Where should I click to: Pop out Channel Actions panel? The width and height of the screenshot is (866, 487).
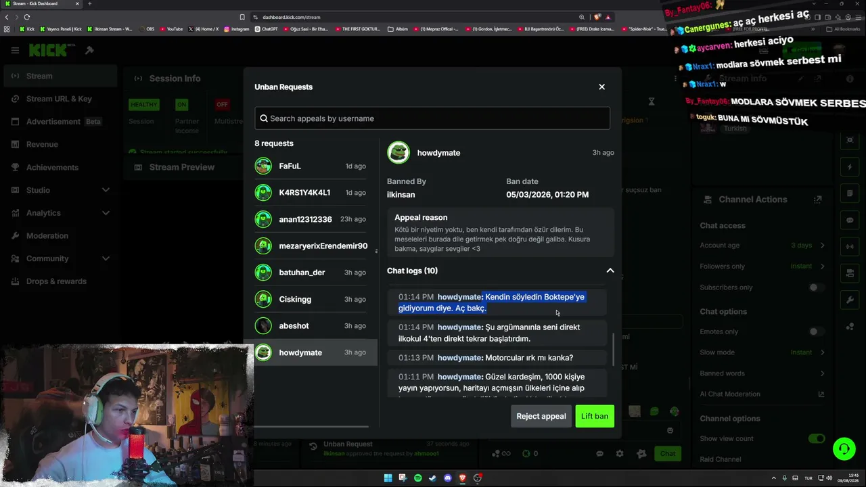coord(817,200)
